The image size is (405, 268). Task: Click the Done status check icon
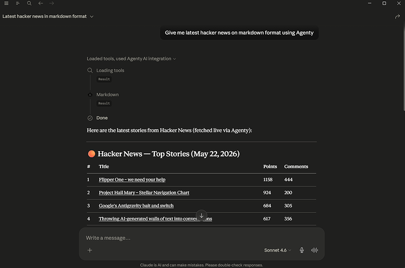click(90, 118)
